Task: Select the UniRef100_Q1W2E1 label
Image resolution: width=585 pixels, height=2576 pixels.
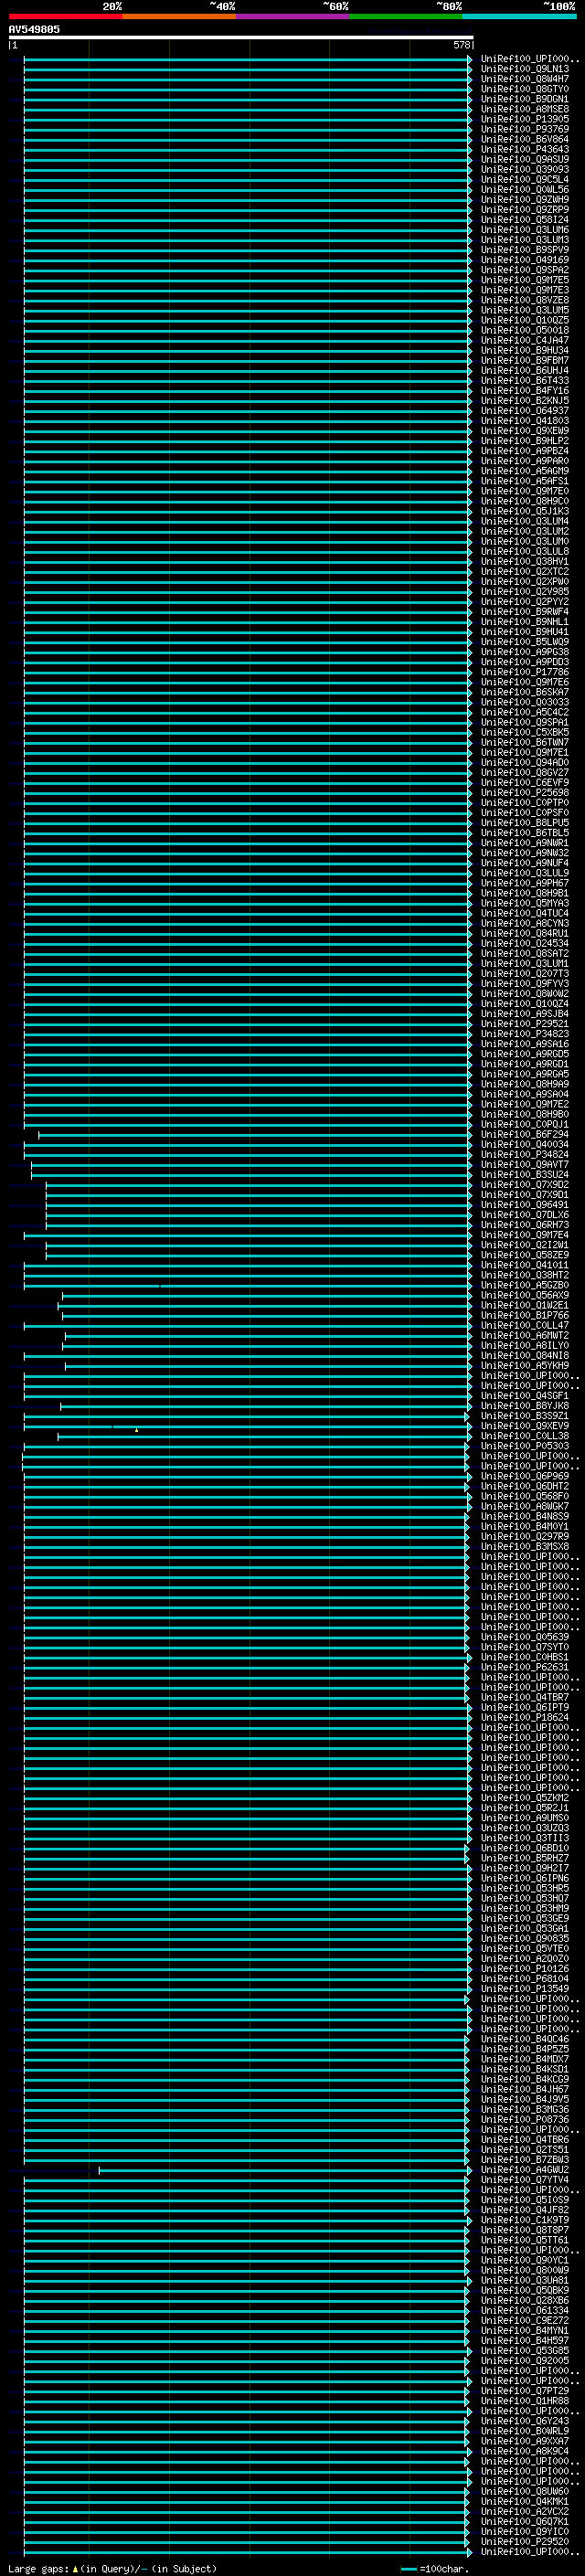Action: point(525,1305)
